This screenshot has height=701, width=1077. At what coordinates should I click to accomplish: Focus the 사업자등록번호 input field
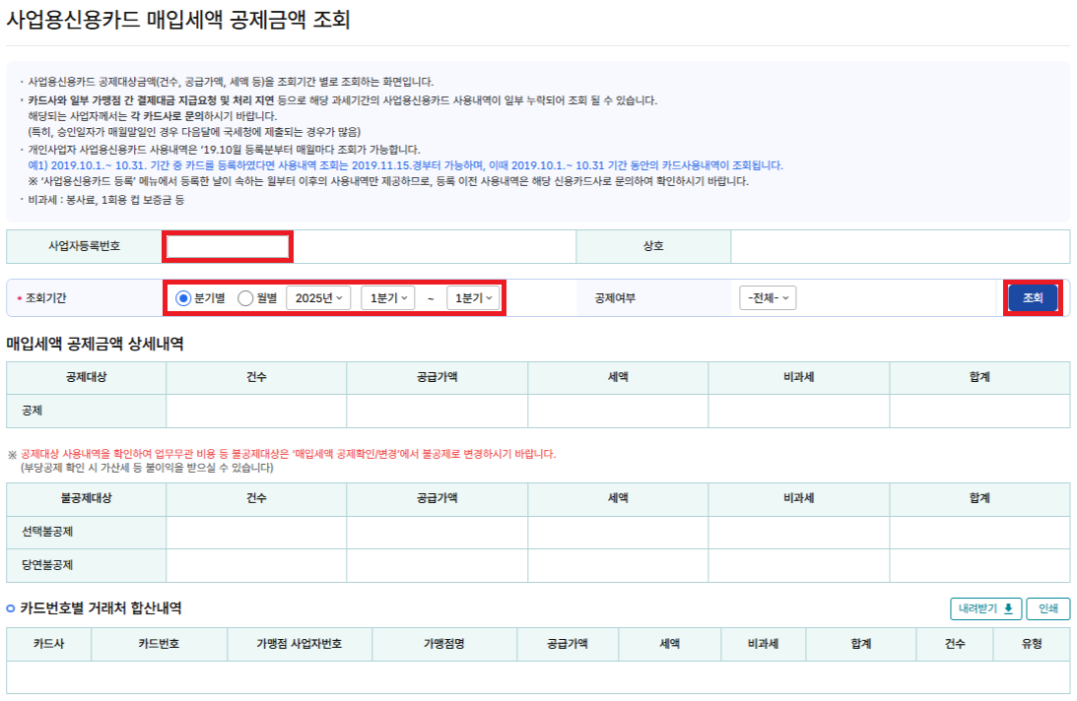[x=228, y=246]
